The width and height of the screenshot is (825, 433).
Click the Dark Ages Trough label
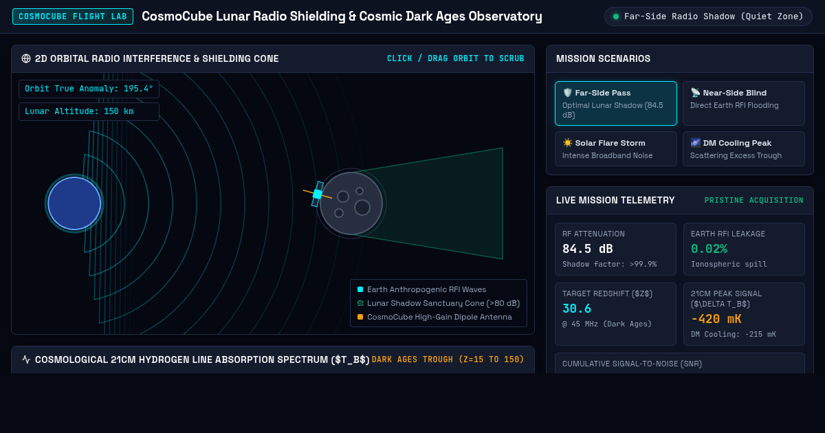448,359
